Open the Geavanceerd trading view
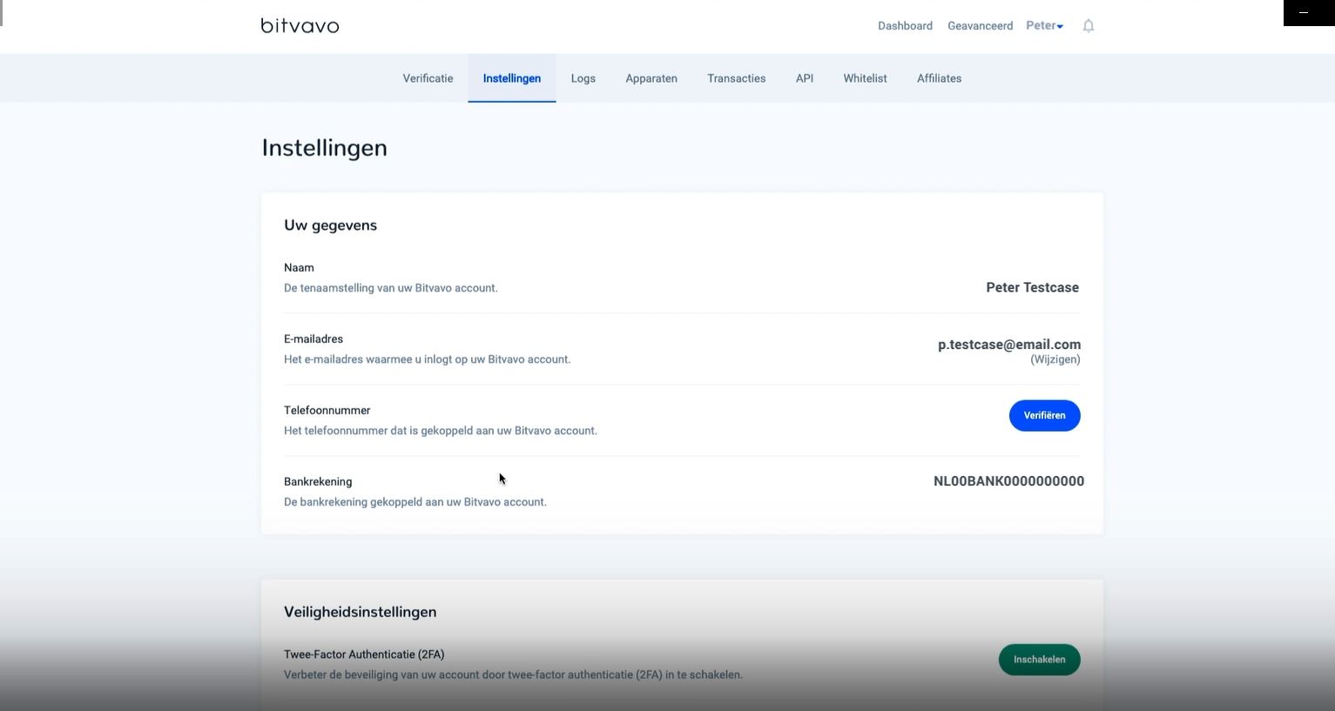 tap(980, 26)
